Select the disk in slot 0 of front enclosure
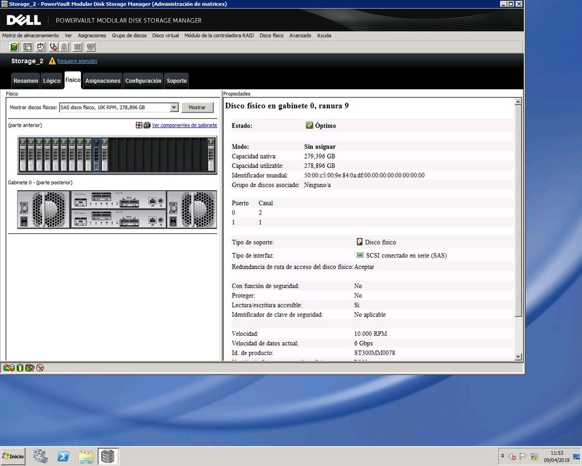Image resolution: width=582 pixels, height=466 pixels. (x=23, y=154)
